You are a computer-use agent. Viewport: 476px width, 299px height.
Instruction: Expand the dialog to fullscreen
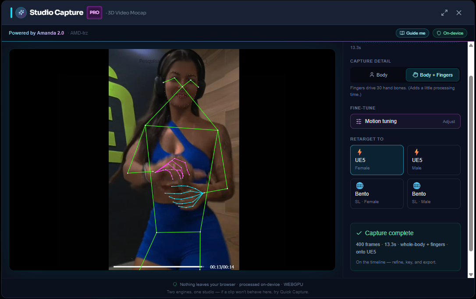pyautogui.click(x=444, y=13)
